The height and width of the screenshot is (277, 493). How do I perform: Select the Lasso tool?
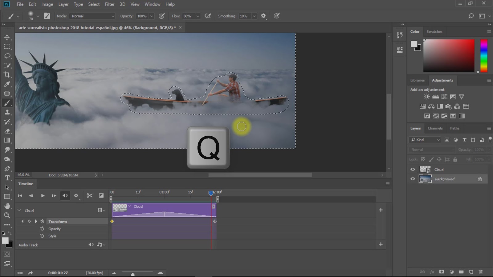[x=7, y=56]
